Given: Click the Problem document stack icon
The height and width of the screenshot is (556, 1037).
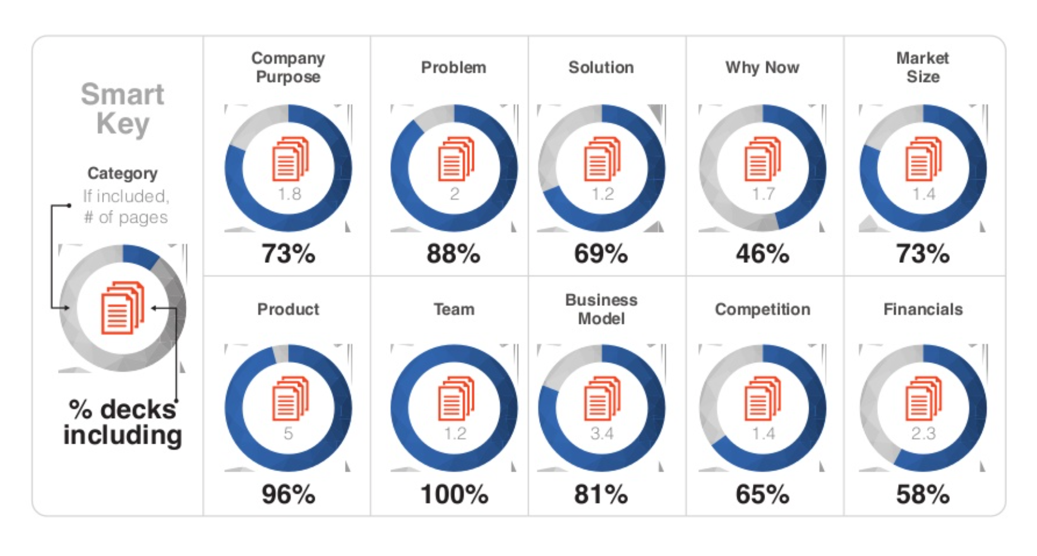Looking at the screenshot, I should 456,159.
